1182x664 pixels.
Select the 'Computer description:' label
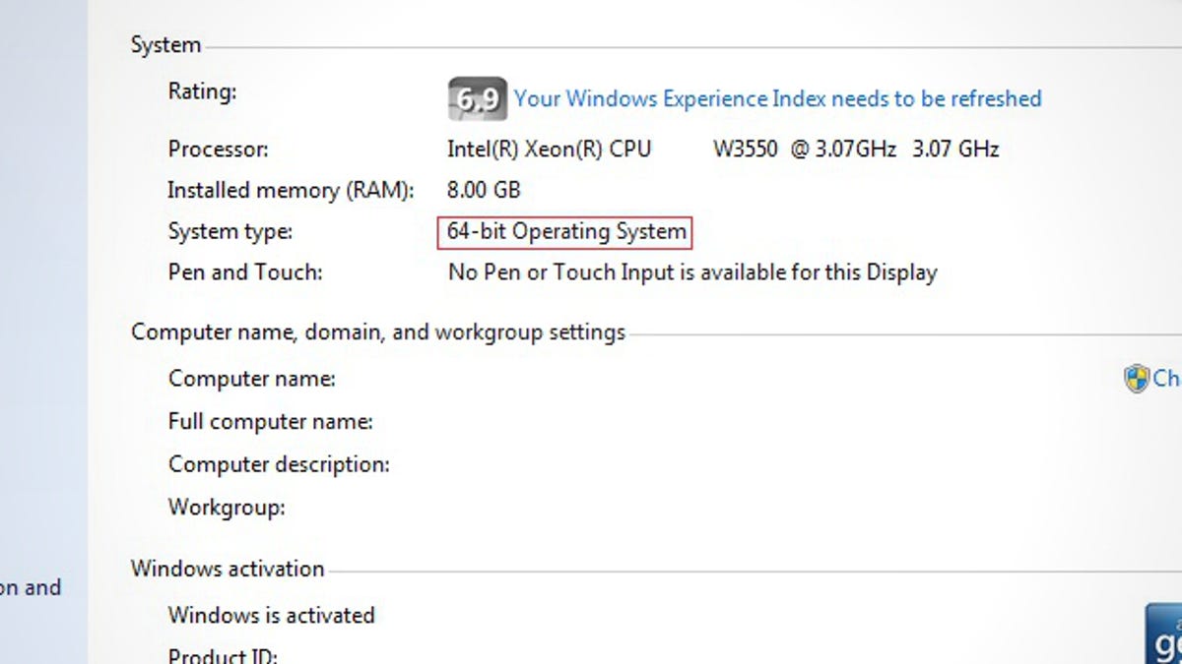point(279,464)
